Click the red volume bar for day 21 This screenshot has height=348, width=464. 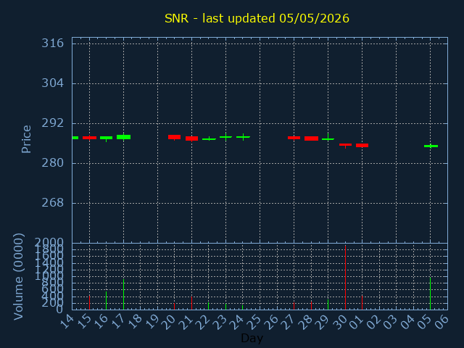(191, 303)
